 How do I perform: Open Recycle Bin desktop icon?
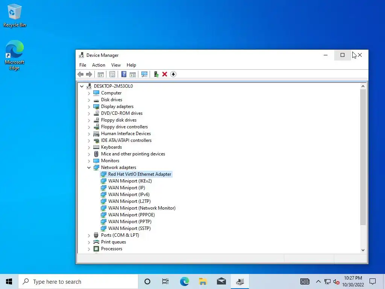tap(15, 15)
